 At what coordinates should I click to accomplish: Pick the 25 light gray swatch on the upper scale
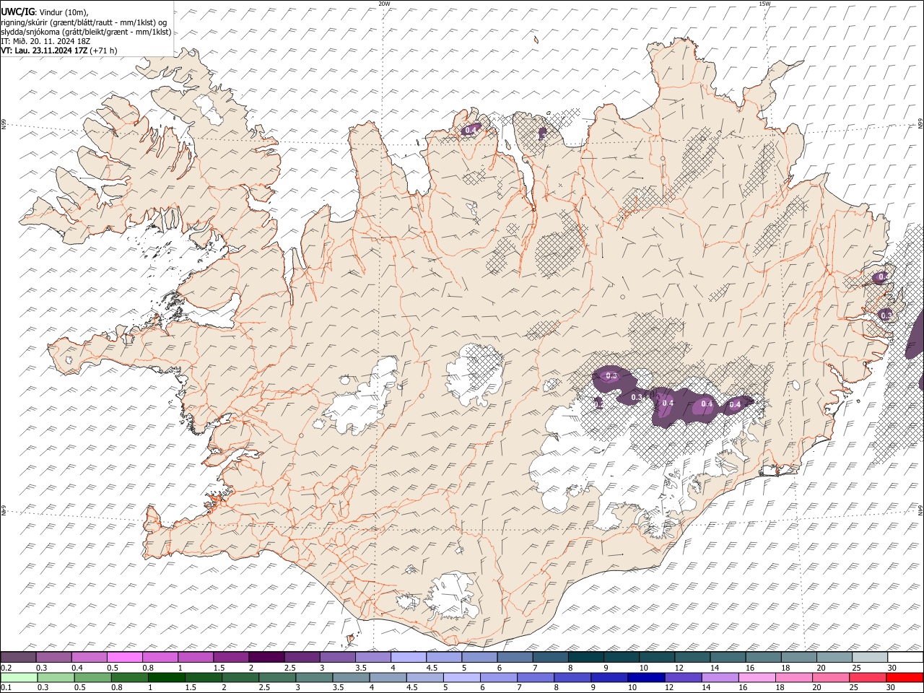(870, 658)
